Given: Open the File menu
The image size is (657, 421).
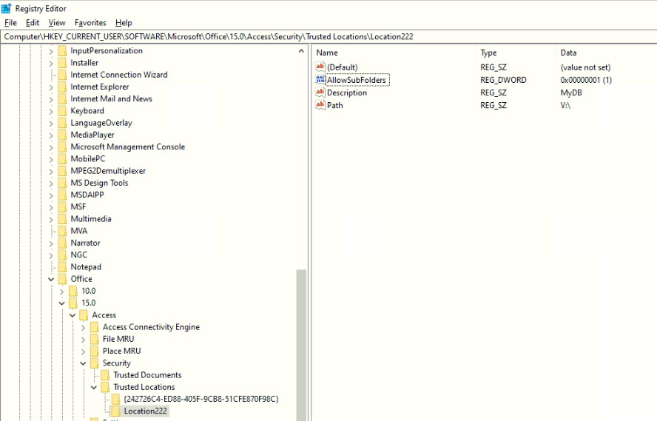Looking at the screenshot, I should click(10, 23).
